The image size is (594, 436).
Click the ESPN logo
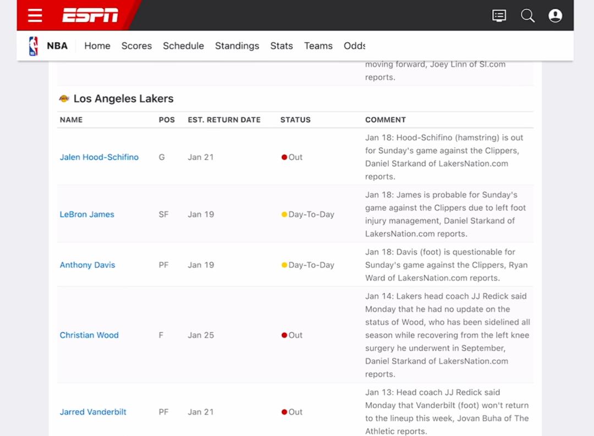(90, 15)
